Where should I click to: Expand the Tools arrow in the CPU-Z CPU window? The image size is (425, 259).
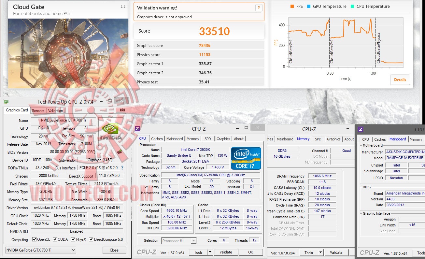click(210, 252)
